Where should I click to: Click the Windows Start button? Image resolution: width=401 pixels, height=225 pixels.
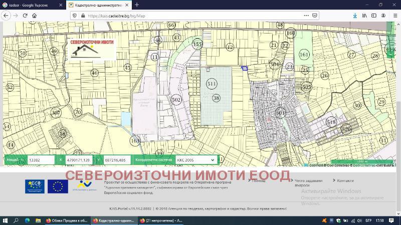pos(5,220)
